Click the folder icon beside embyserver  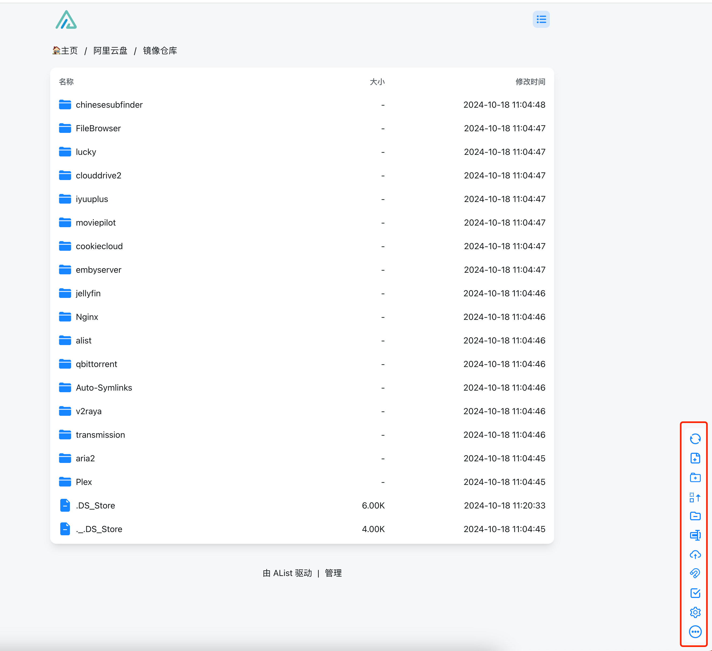[65, 270]
